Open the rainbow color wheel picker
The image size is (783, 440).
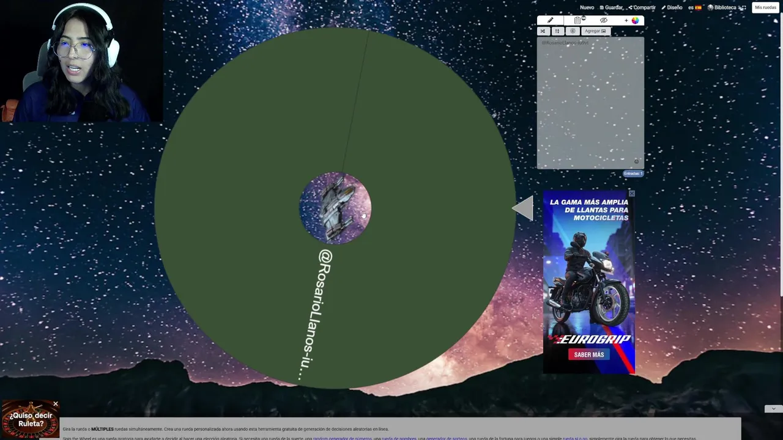click(635, 20)
